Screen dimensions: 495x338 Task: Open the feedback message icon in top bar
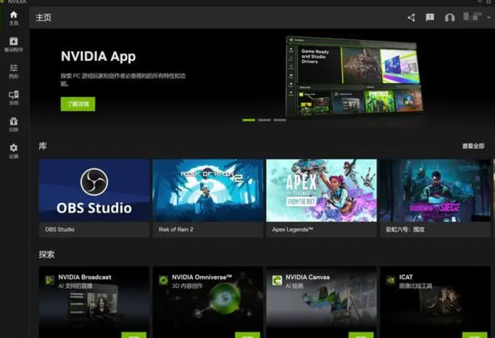pyautogui.click(x=430, y=17)
